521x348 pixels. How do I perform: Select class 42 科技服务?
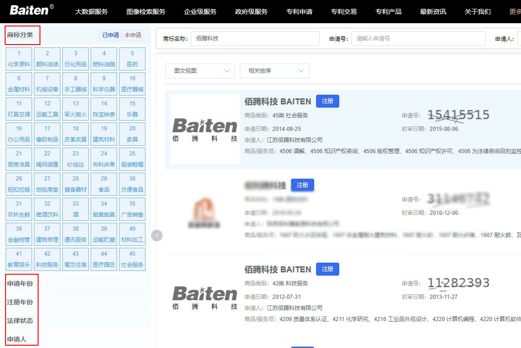pos(47,259)
